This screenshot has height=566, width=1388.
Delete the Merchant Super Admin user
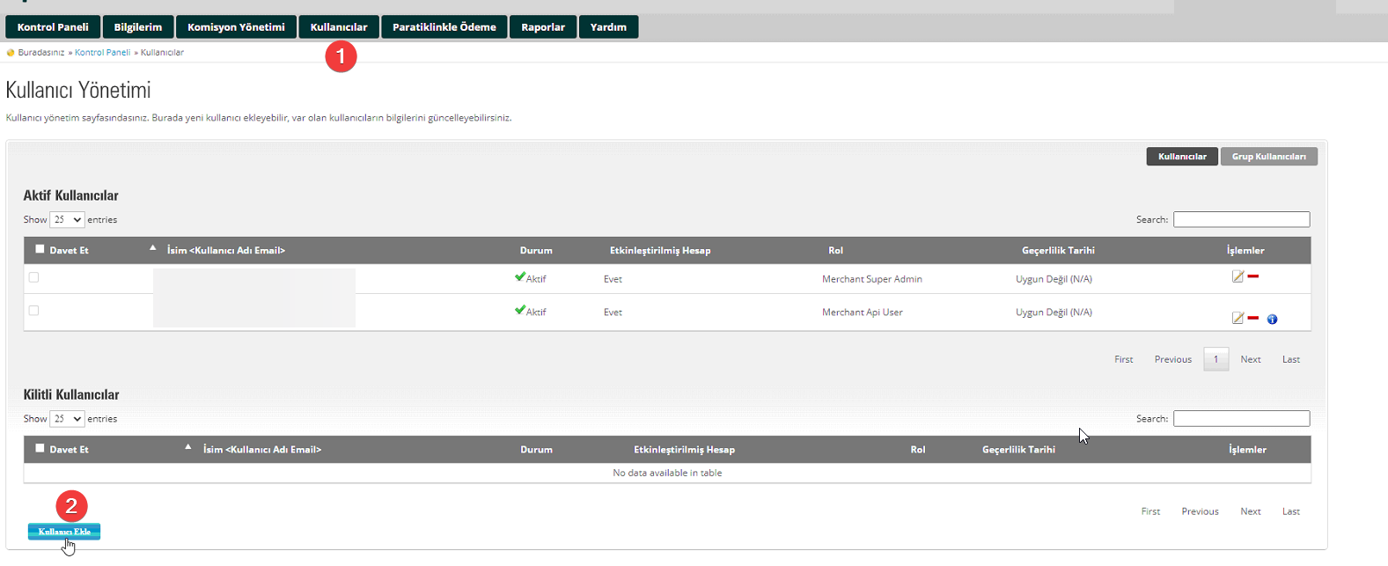(x=1253, y=276)
